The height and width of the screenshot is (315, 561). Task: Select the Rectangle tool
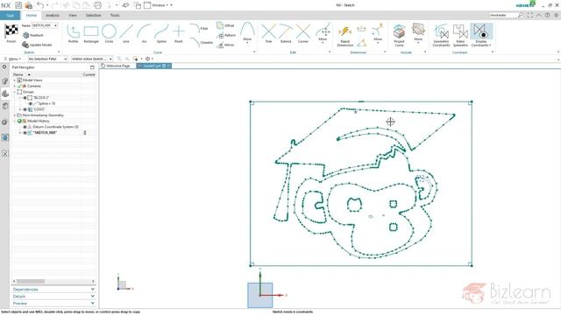coord(91,34)
